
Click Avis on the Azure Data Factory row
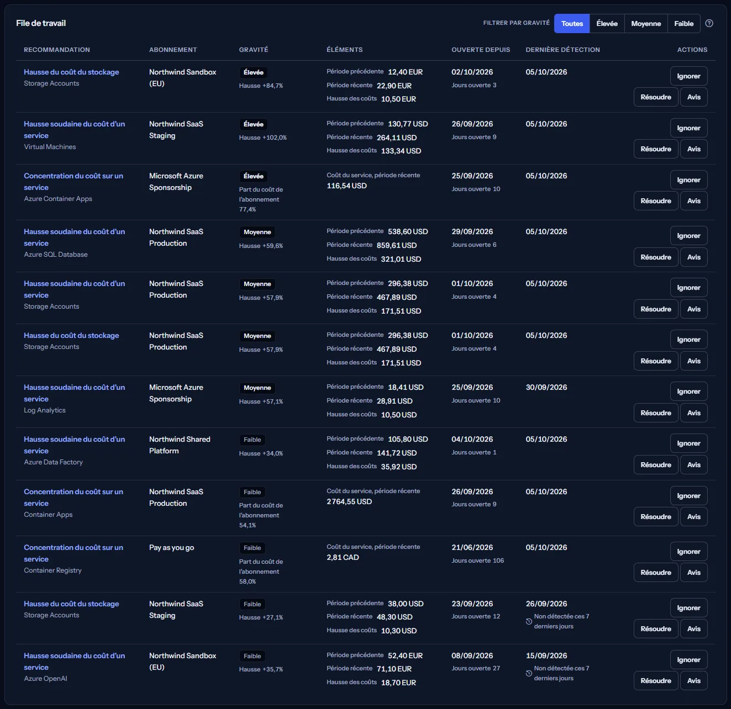point(693,465)
